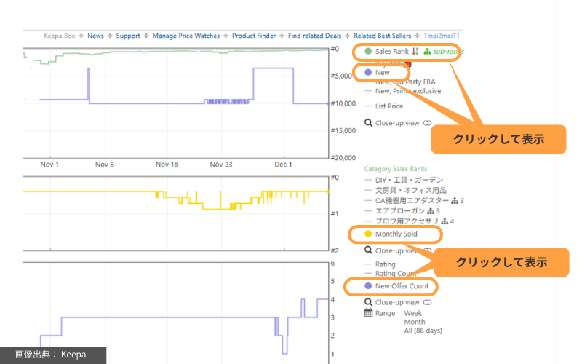The image size is (582, 364).
Task: Click the yellow Monthly Sold color dot
Action: coord(367,234)
